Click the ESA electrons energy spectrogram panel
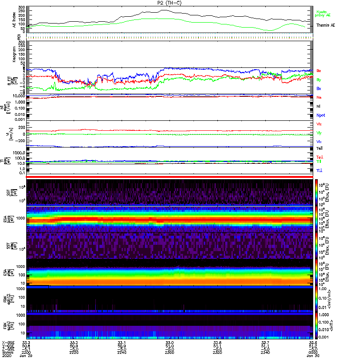Viewport: 339px width, 362px height. pyautogui.click(x=169, y=272)
